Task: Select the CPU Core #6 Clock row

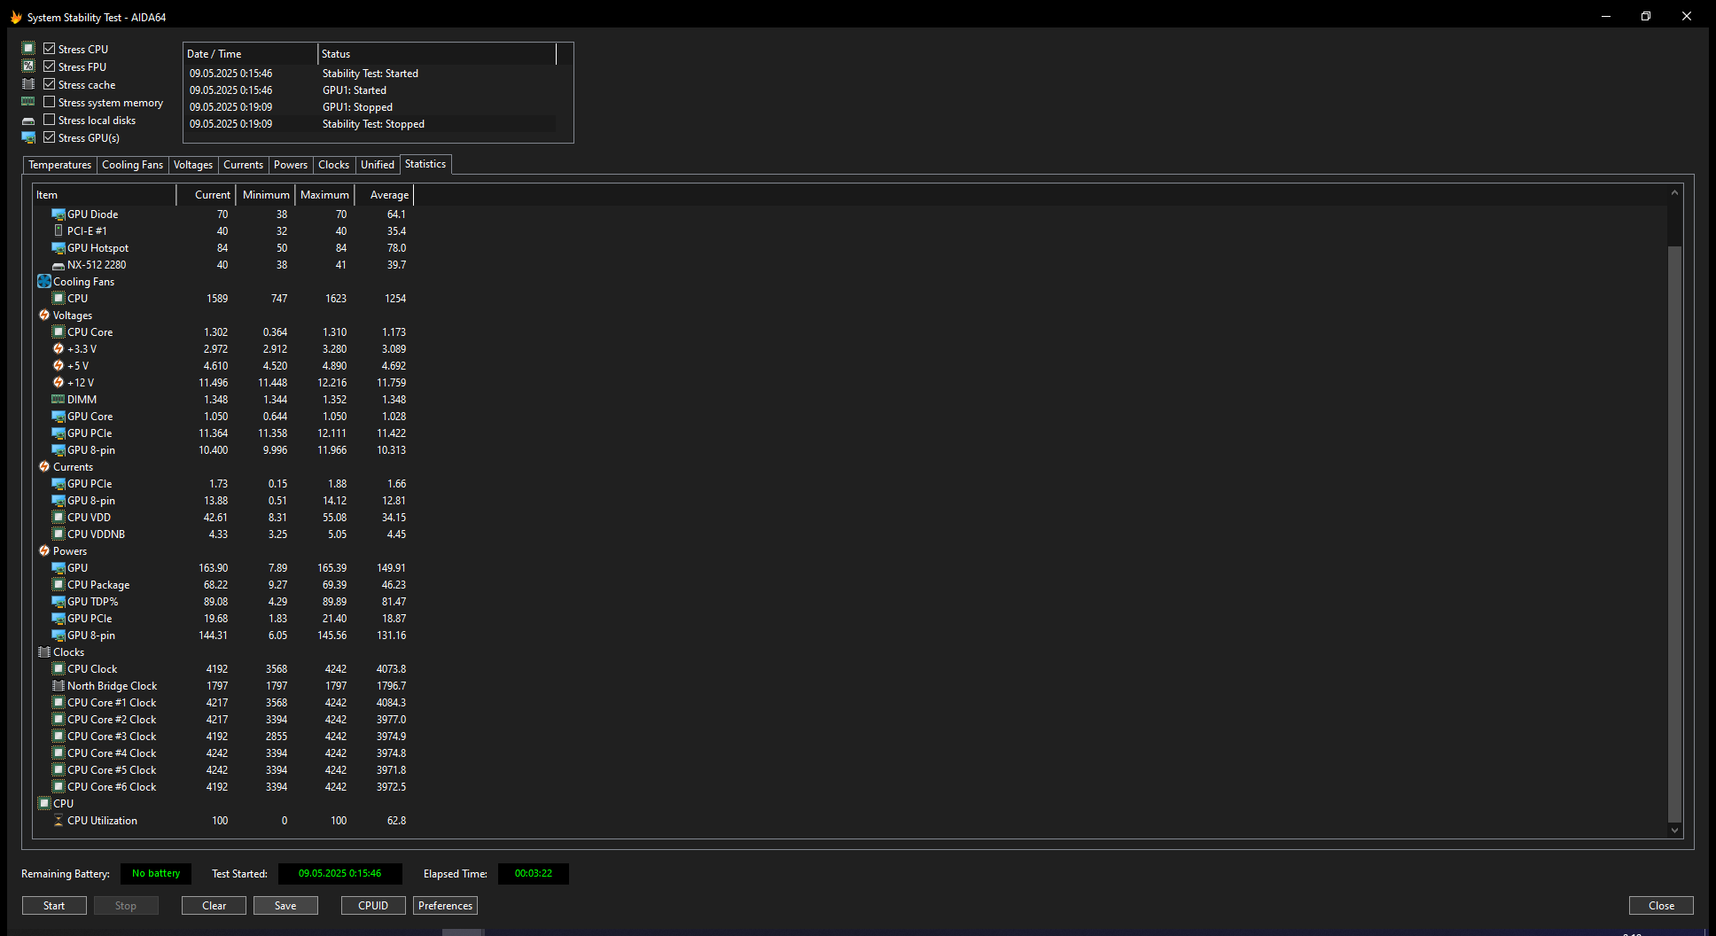Action: tap(223, 787)
